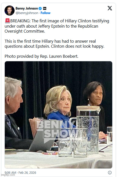Viewport: 118px width, 177px height.
Task: Open the Benny Johnson profile avatar
Action: (x=10, y=11)
